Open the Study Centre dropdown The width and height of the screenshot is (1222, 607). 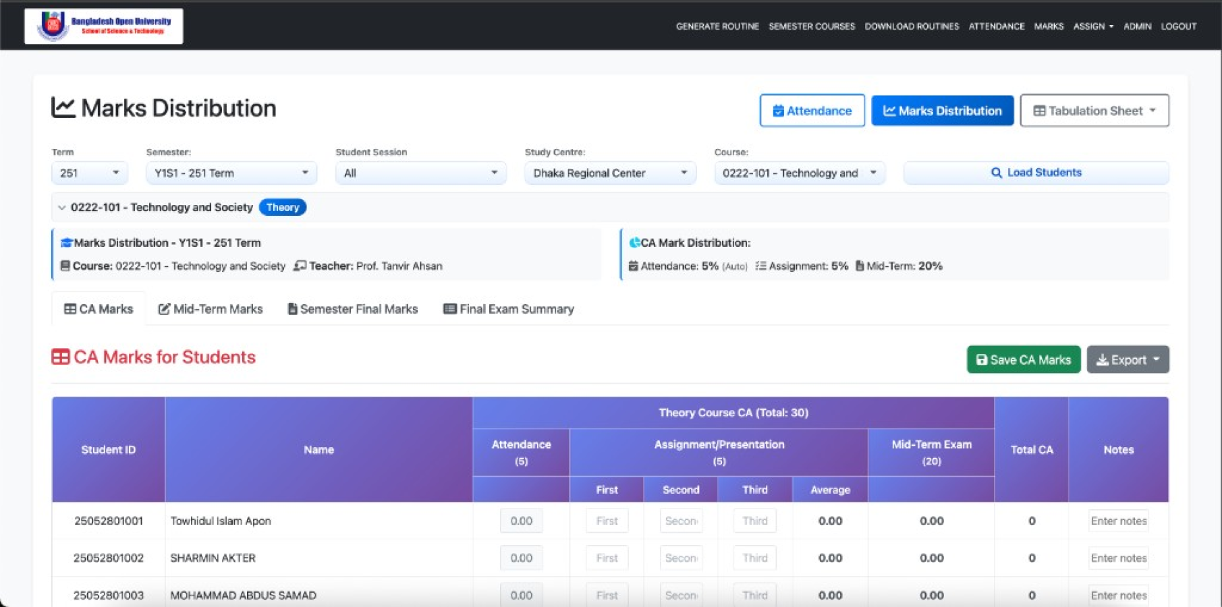point(610,173)
